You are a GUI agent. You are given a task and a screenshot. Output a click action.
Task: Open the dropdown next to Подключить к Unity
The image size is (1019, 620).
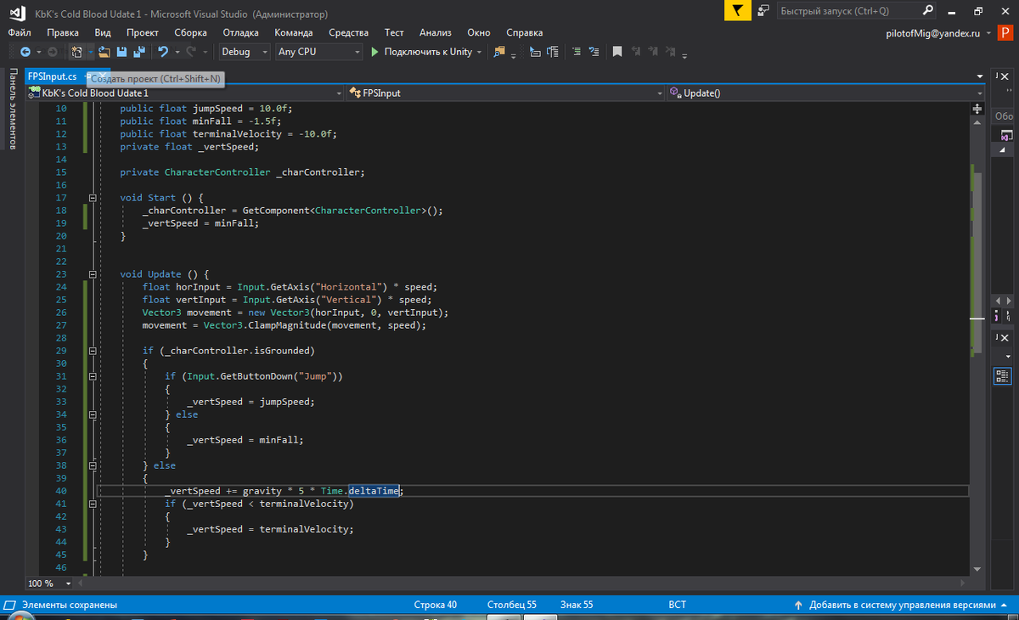[x=480, y=52]
